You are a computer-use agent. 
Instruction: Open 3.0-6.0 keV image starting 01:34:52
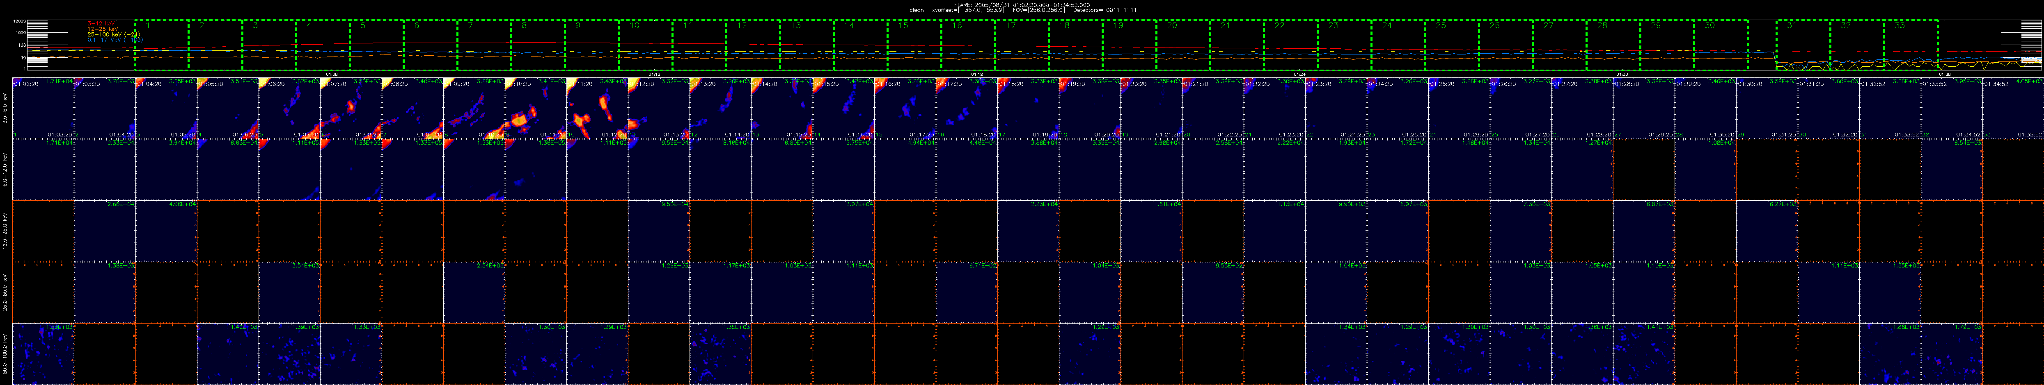point(2014,108)
